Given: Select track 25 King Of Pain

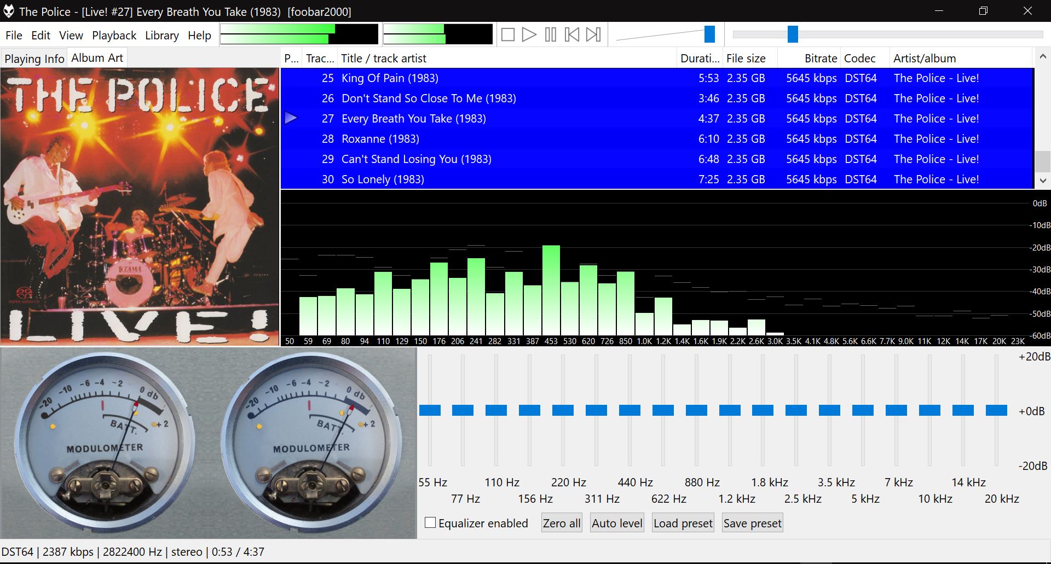Looking at the screenshot, I should pyautogui.click(x=657, y=78).
